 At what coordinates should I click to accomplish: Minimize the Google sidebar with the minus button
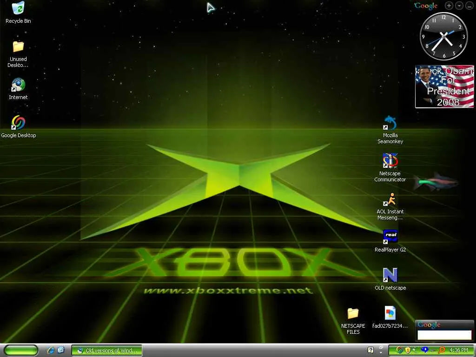(x=469, y=6)
